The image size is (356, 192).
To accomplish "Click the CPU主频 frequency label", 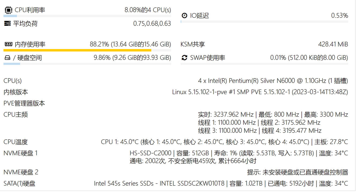I will click(x=16, y=115).
